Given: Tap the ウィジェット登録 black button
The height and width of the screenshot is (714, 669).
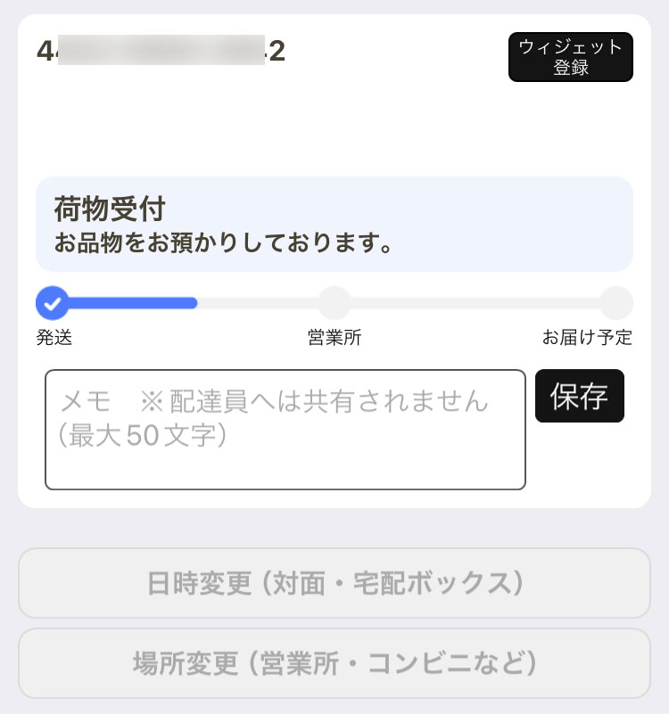Looking at the screenshot, I should point(571,57).
